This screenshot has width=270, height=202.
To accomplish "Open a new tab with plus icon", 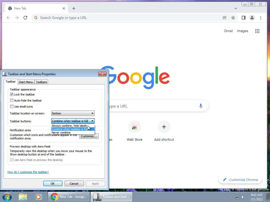I will (x=74, y=8).
